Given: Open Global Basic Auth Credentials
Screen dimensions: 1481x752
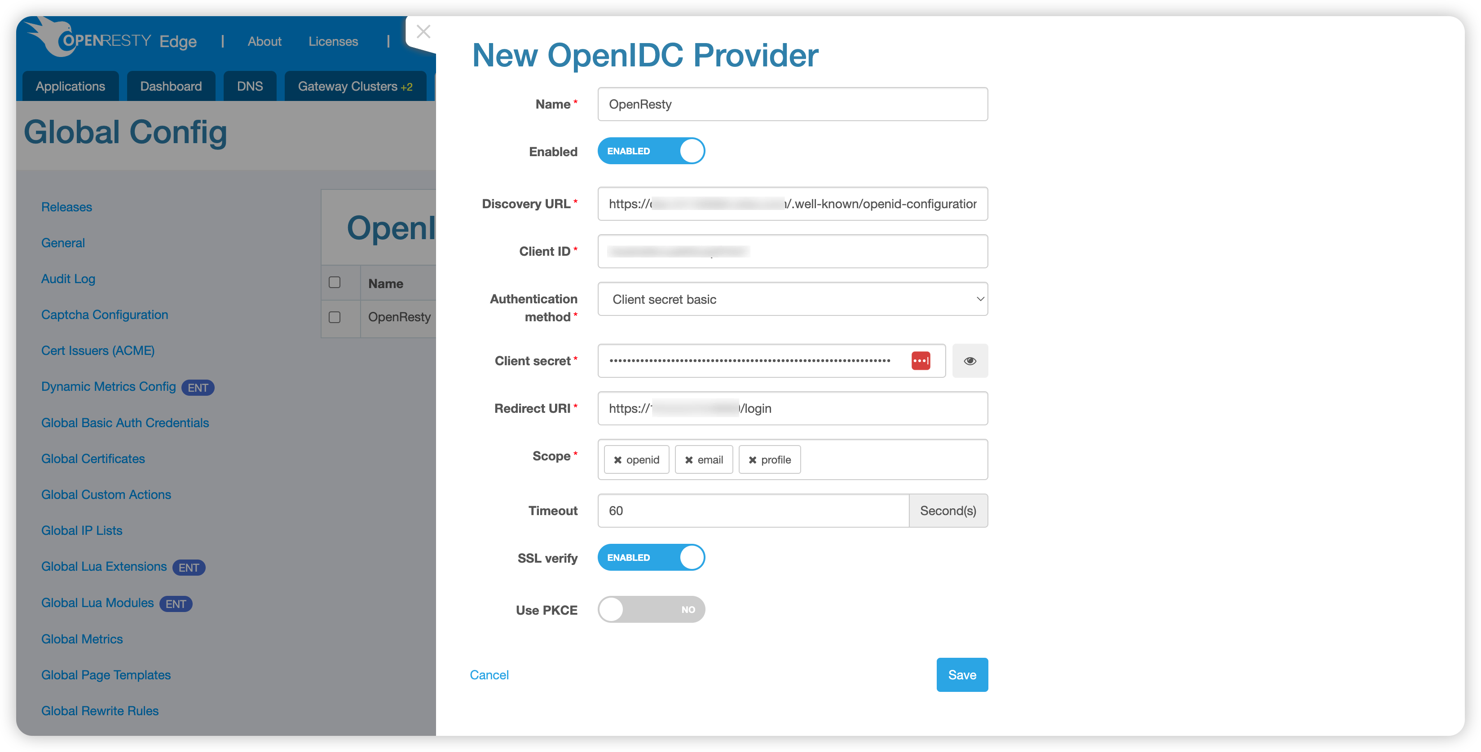Looking at the screenshot, I should (125, 423).
